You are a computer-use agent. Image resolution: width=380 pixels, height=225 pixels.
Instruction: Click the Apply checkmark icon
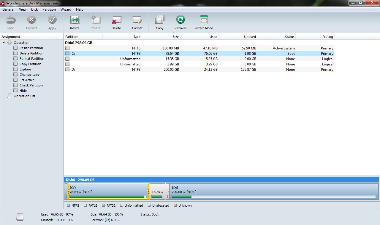coord(52,20)
